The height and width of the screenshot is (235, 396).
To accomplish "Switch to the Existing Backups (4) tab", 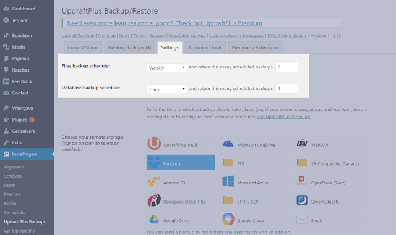I will 129,47.
